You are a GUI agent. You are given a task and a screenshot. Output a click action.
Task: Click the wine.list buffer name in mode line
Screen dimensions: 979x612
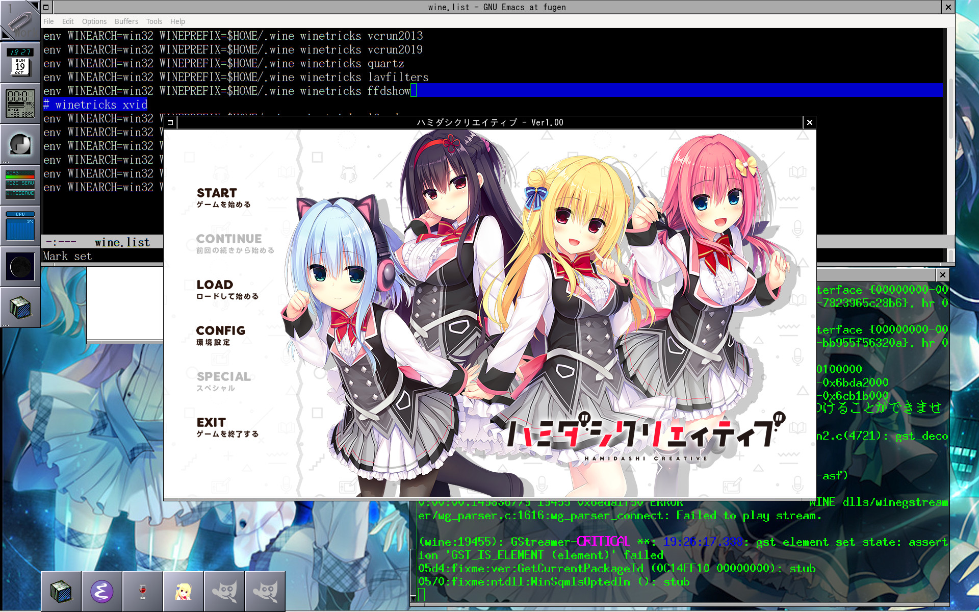click(122, 242)
